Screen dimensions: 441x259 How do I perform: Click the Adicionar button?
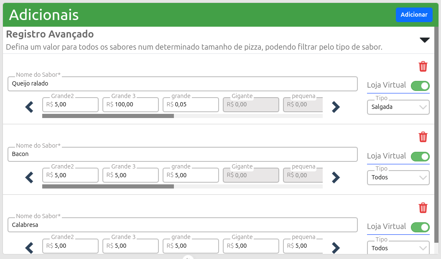(414, 15)
